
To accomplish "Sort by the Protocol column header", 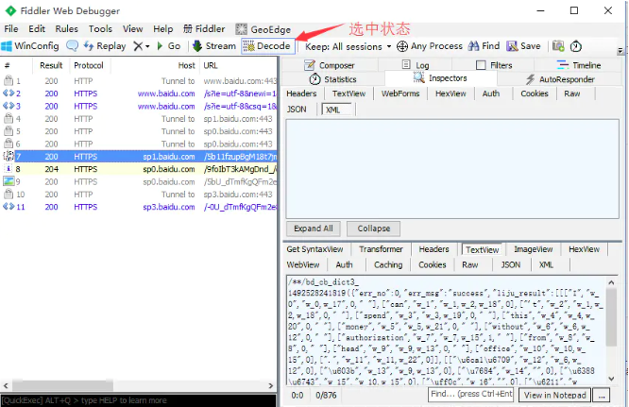I will [x=89, y=65].
